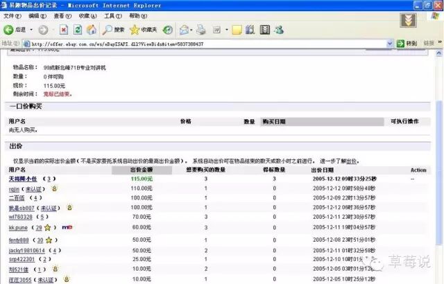Click the 出价 learn-more link in notice

click(x=352, y=161)
